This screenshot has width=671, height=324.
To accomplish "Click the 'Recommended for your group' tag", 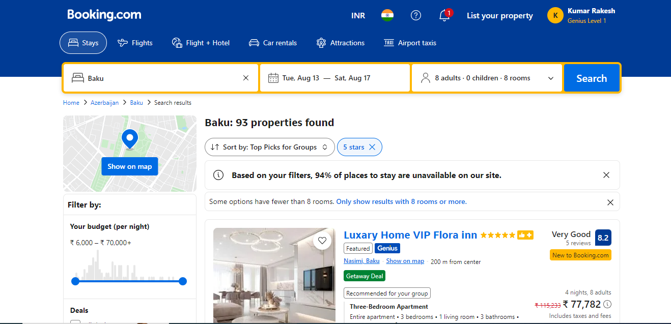I will coord(387,293).
